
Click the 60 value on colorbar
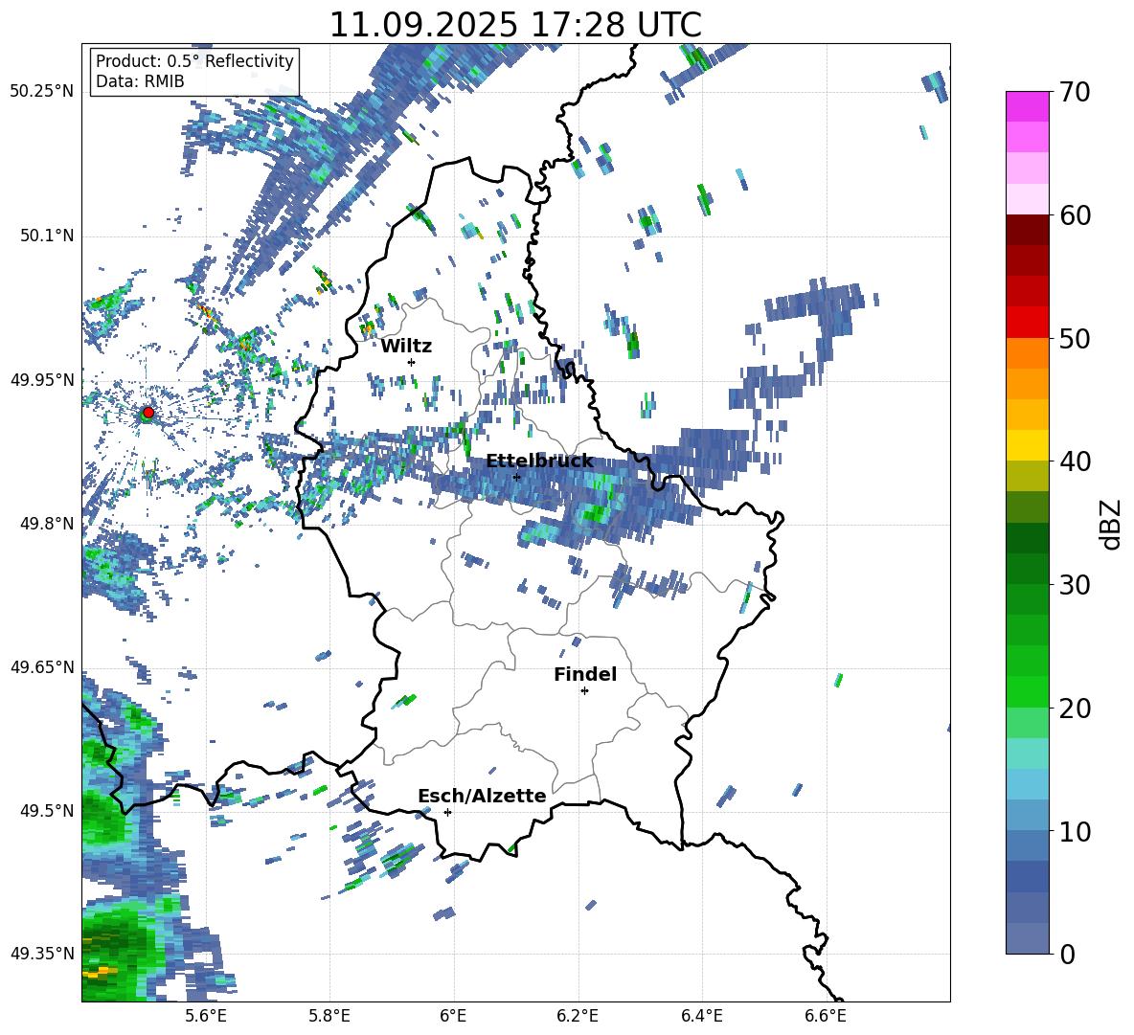[x=1075, y=215]
